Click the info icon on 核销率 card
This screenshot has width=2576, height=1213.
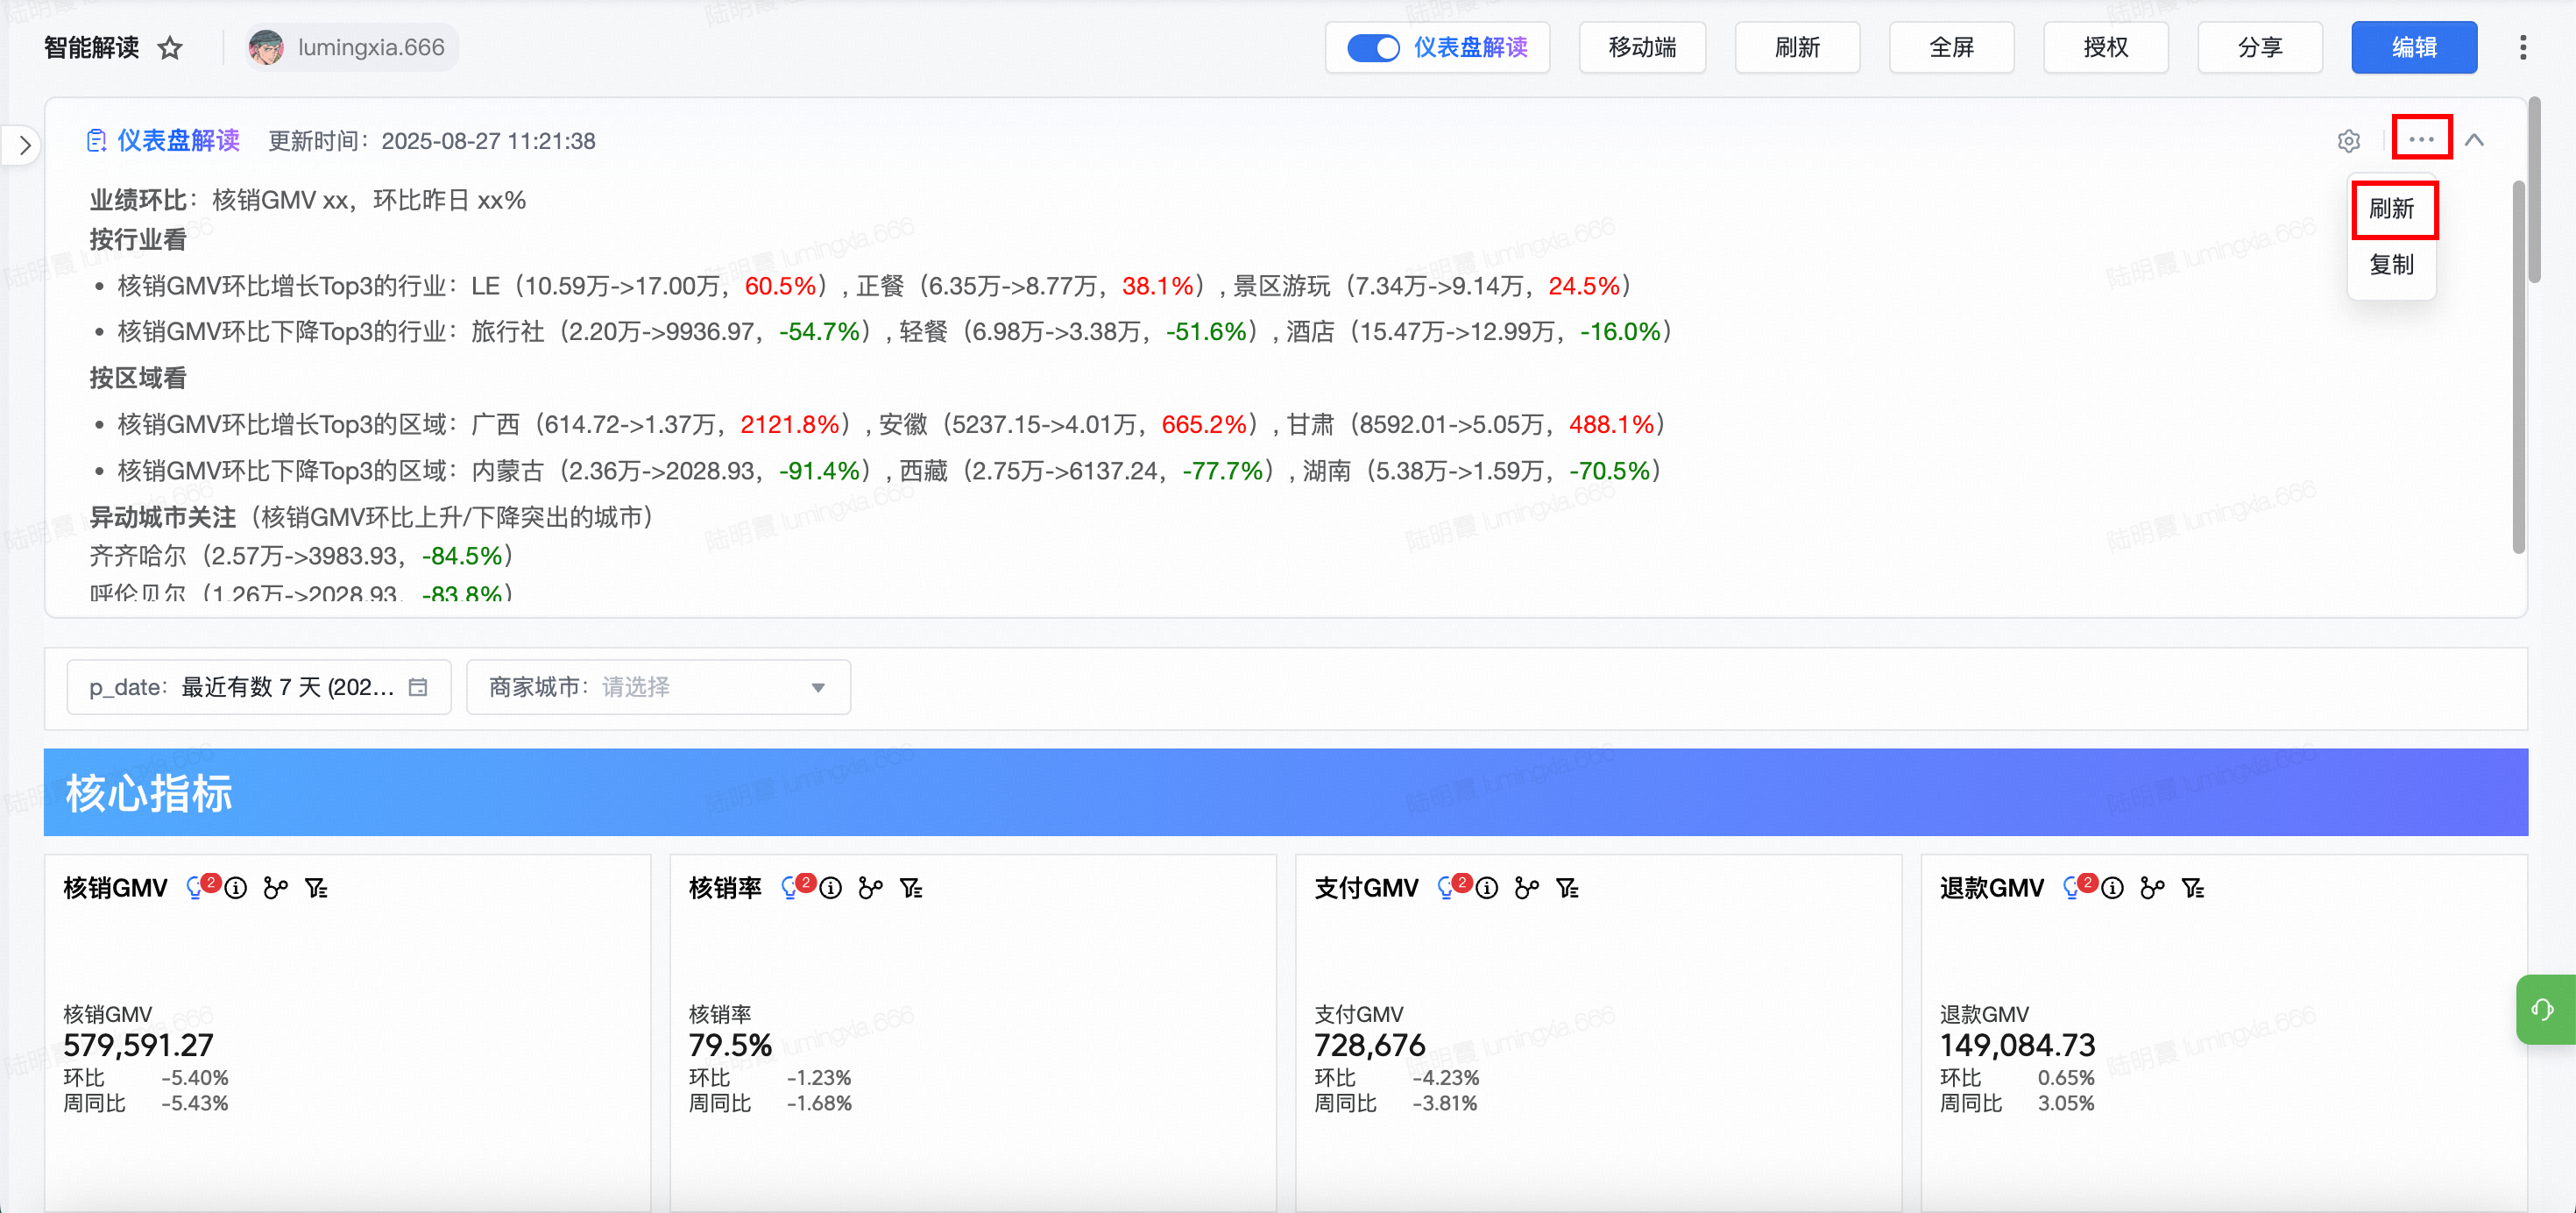pos(831,888)
